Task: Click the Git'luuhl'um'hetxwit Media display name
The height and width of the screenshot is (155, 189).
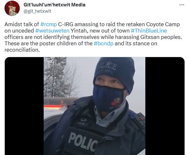Action: coord(55,5)
